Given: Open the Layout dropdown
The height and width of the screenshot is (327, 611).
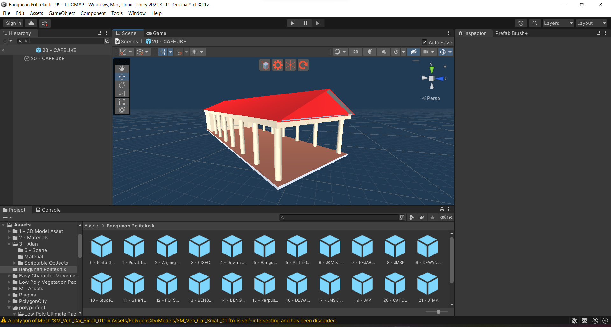Looking at the screenshot, I should point(591,23).
